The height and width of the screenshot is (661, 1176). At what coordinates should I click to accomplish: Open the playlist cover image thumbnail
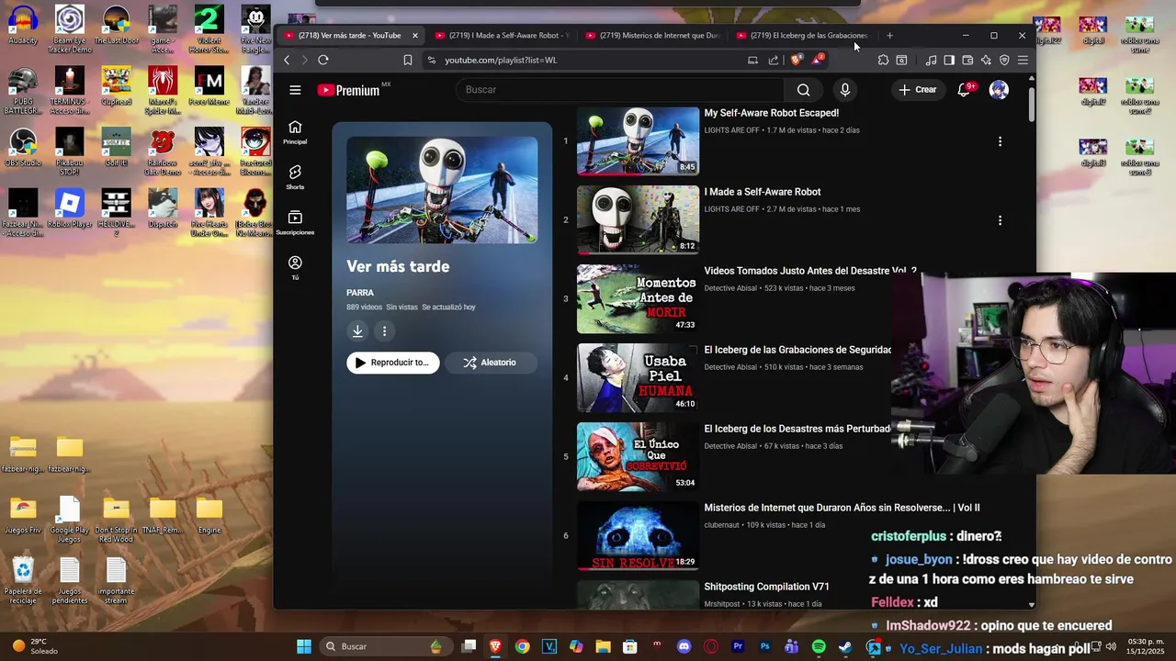442,190
